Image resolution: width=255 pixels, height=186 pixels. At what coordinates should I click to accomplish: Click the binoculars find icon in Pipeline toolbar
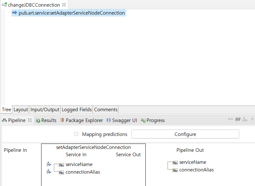tap(238, 119)
